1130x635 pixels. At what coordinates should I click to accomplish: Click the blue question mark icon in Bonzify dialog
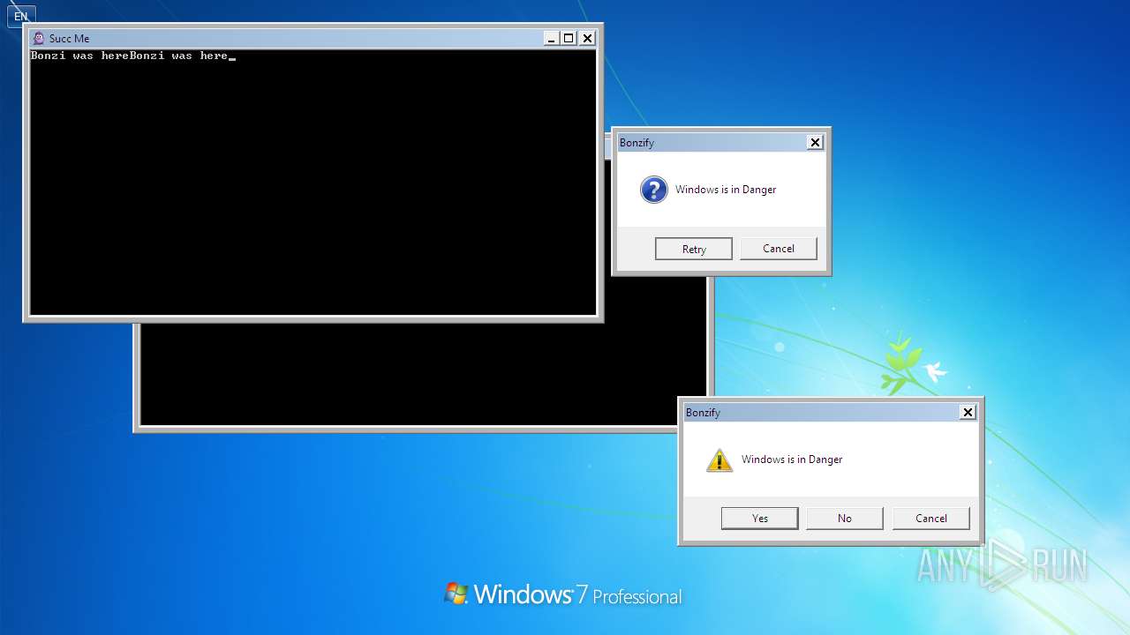tap(653, 190)
